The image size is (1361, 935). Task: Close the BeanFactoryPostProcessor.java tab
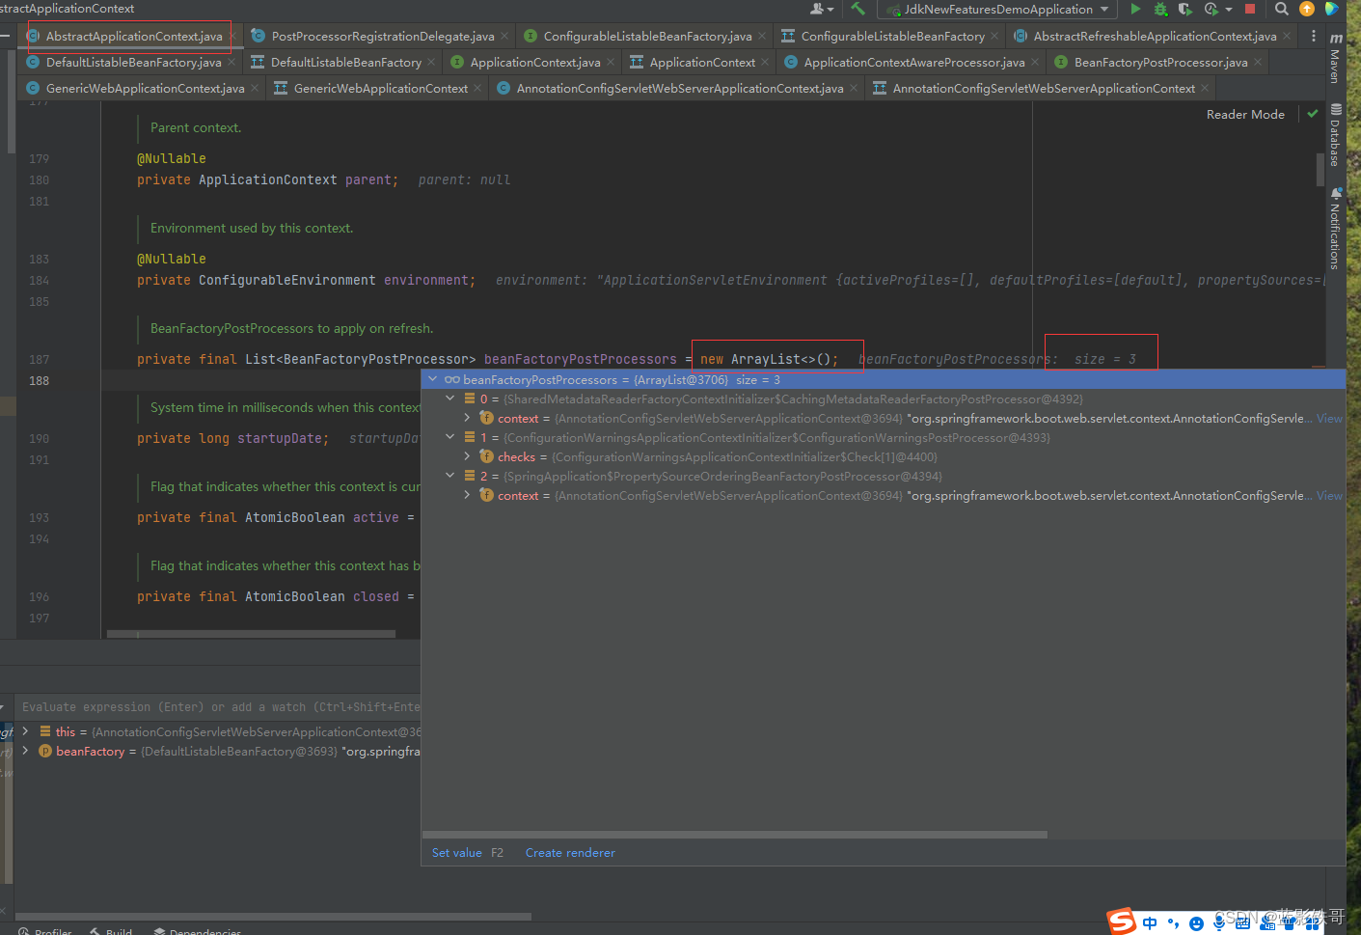click(1258, 62)
